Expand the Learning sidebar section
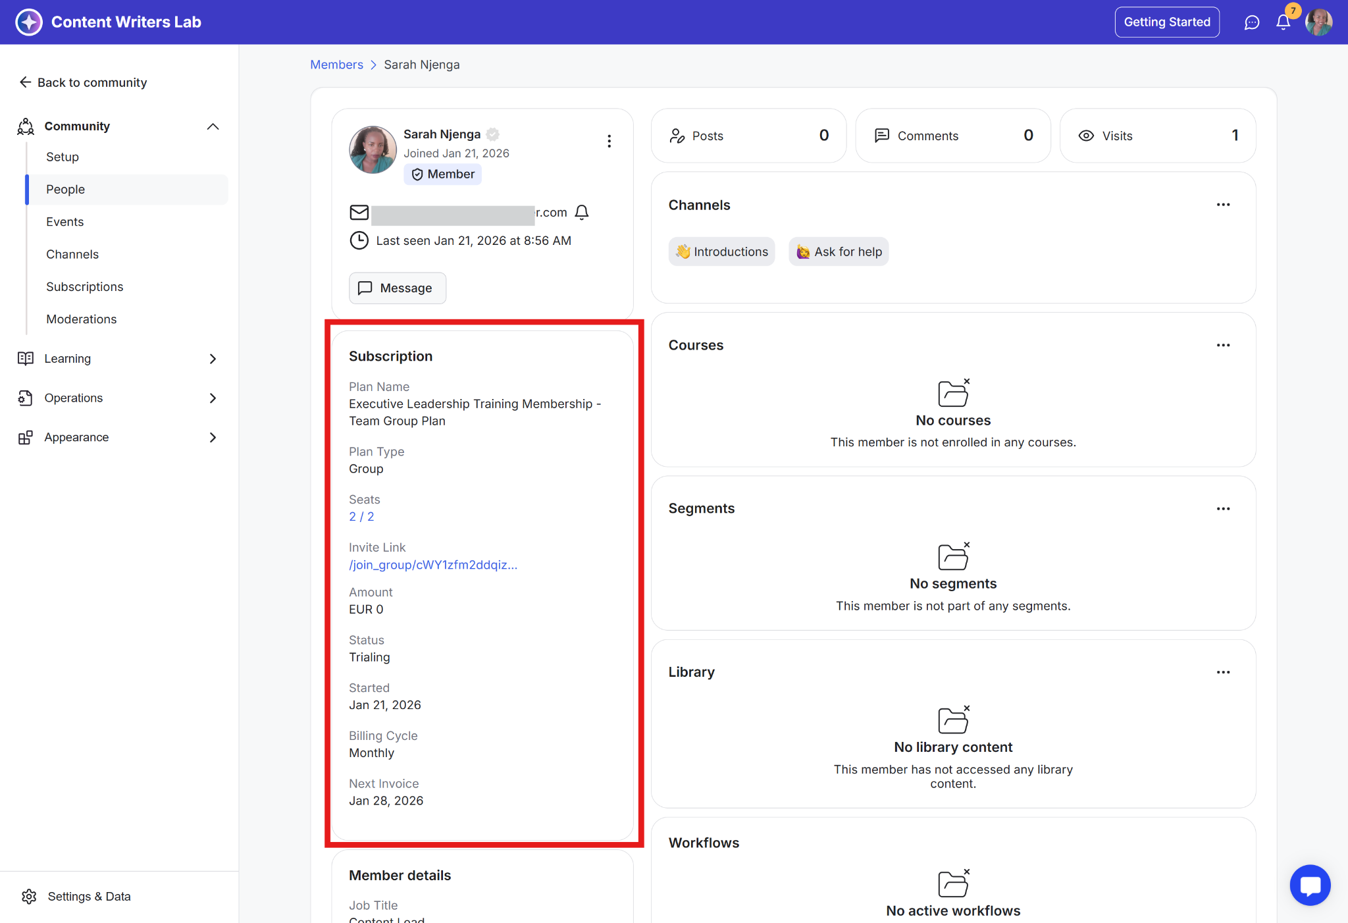The image size is (1348, 923). coord(213,359)
